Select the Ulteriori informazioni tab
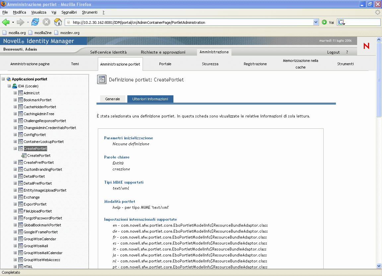This screenshot has width=382, height=276. [x=150, y=99]
